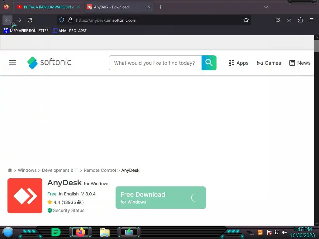
Task: Click the Free Download for Windows button
Action: pos(161,198)
